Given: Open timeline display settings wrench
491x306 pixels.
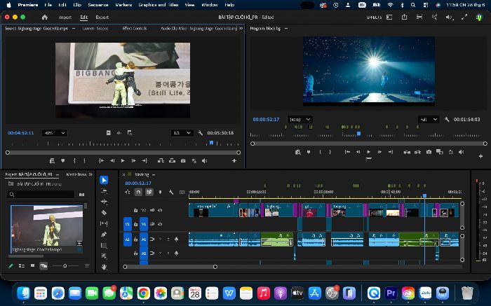Looking at the screenshot, I should coord(171,192).
